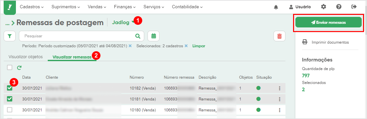367x119 pixels.
Task: Click the green app logo icon
Action: point(10,7)
